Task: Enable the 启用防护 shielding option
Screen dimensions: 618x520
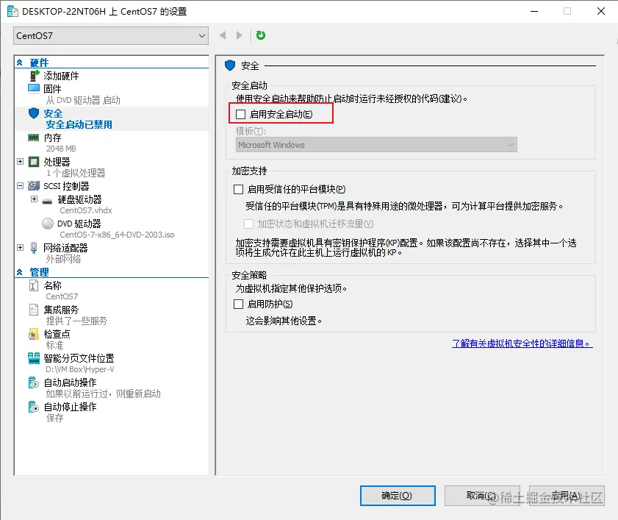Action: (x=237, y=303)
